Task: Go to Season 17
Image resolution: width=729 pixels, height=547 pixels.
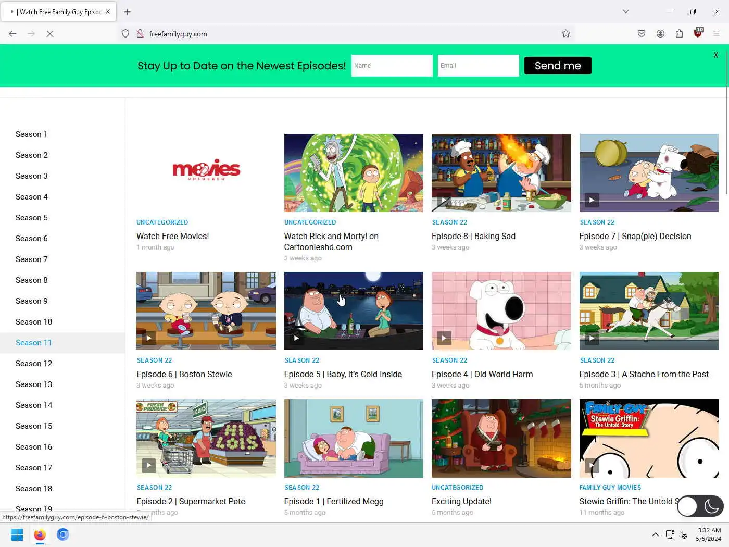Action: pos(34,468)
